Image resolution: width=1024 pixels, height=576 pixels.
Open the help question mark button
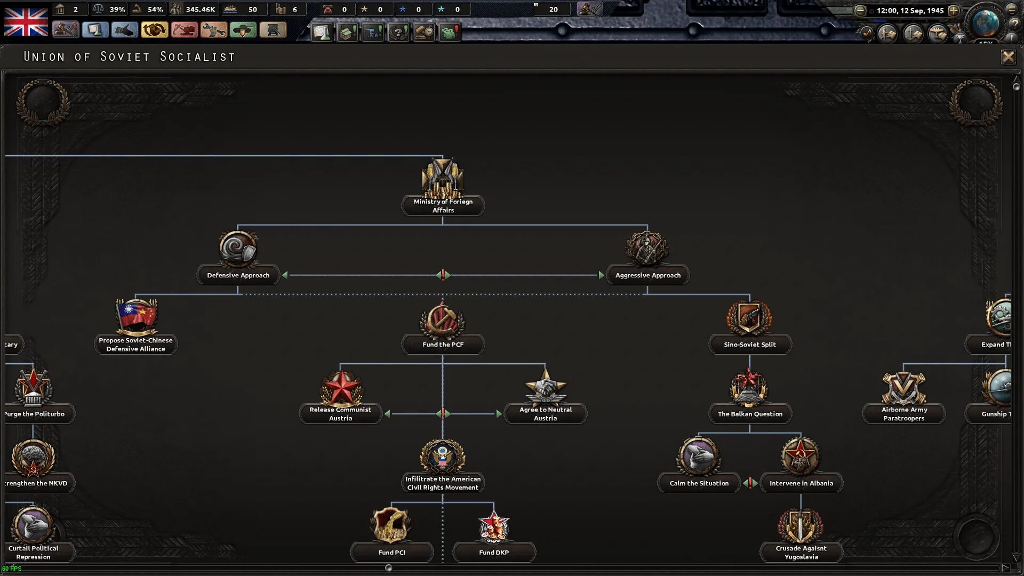point(1015,23)
